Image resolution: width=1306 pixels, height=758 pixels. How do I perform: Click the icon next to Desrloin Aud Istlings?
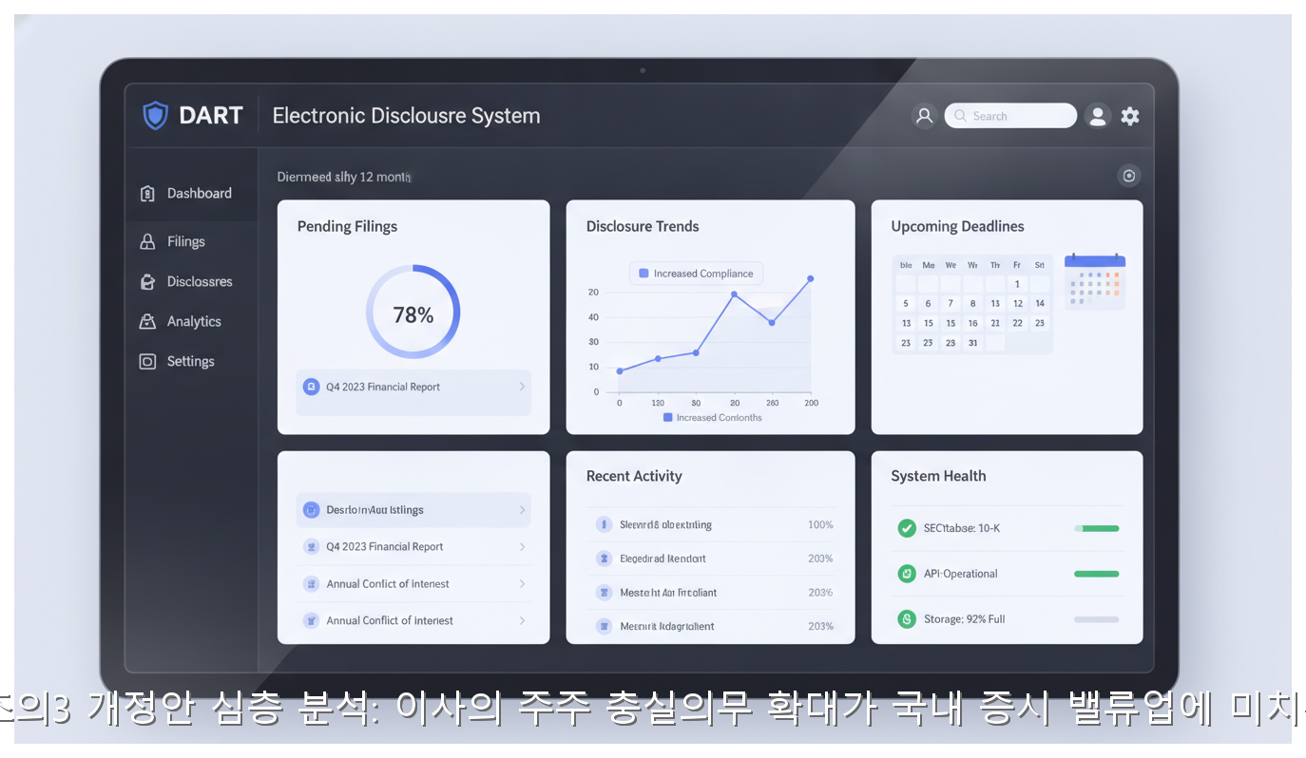click(x=311, y=510)
